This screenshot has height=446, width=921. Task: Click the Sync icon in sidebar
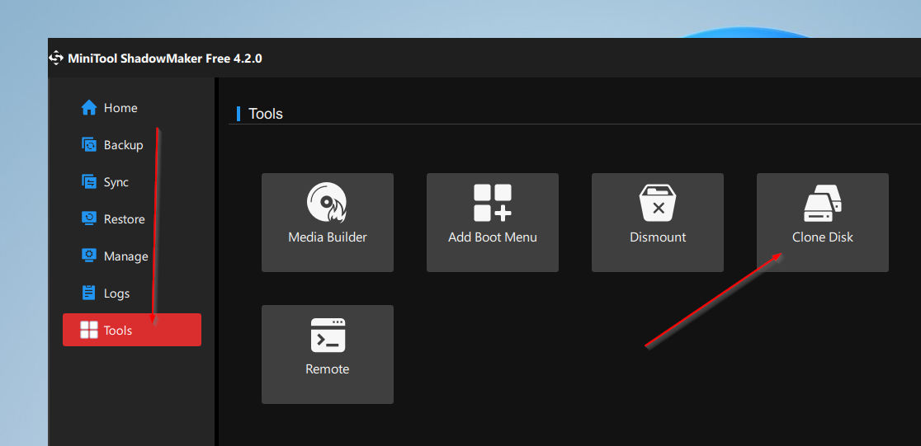88,182
